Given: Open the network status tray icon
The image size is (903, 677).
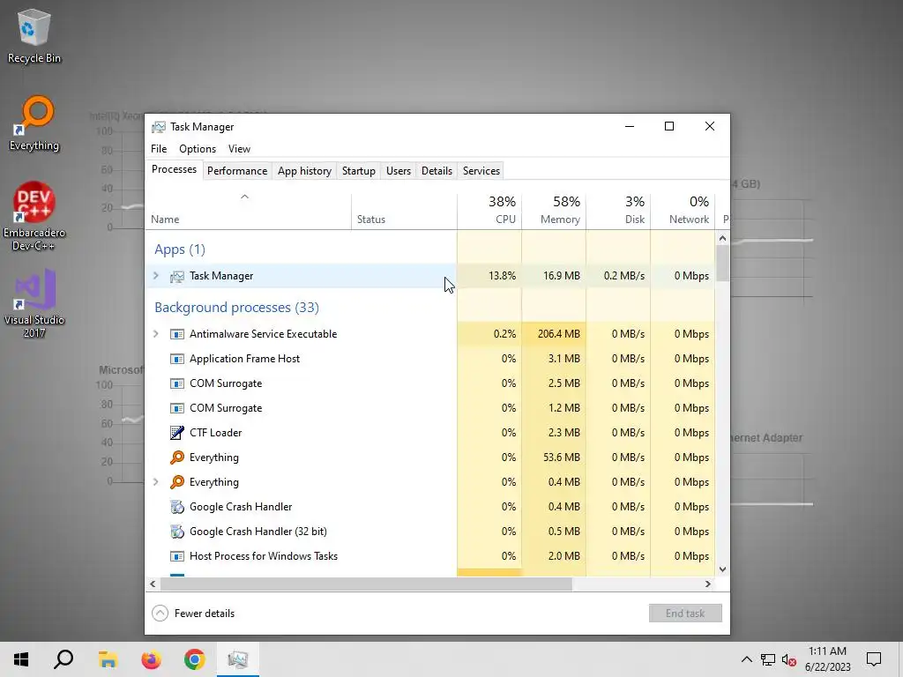Looking at the screenshot, I should (x=768, y=659).
